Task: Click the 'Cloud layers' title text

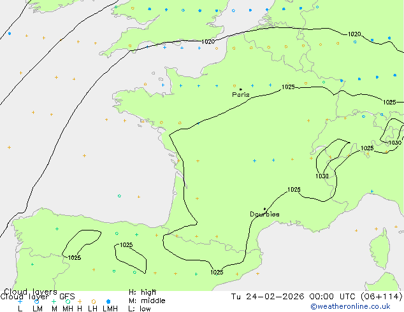Action: 31,292
